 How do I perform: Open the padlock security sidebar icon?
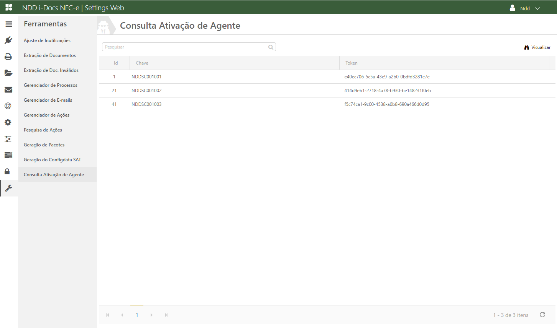tap(7, 171)
